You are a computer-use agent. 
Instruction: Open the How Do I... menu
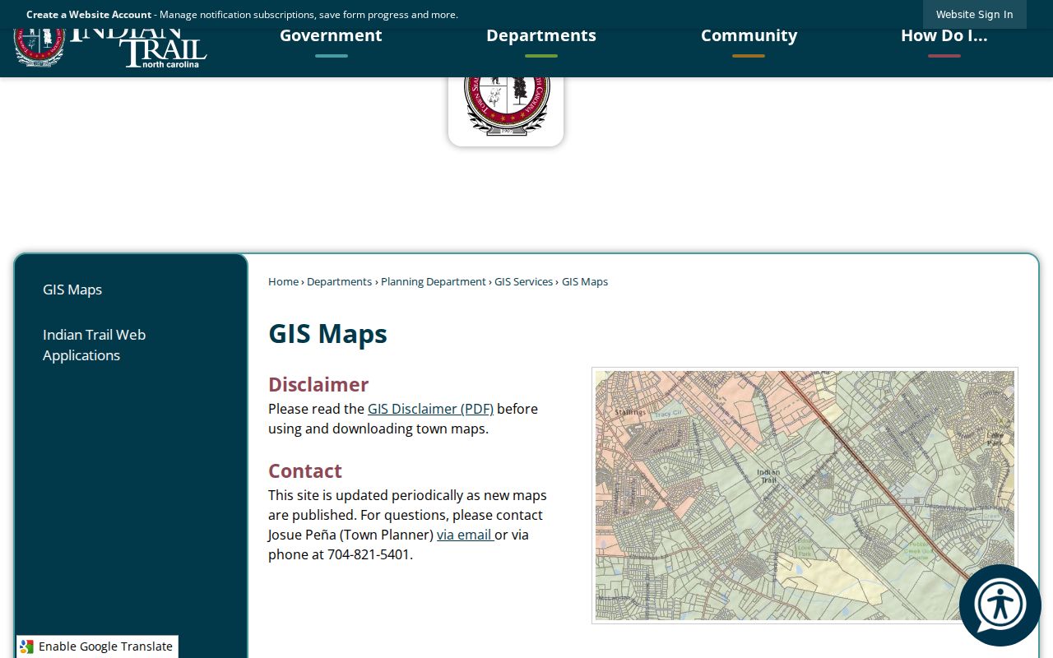coord(944,35)
